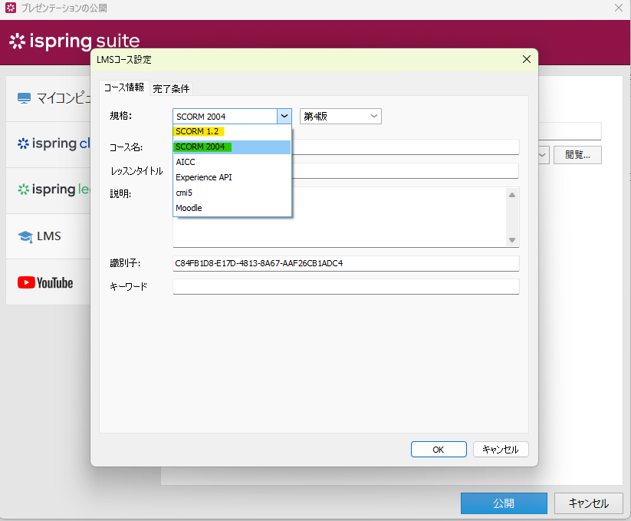
Task: Select SCORM 1.2 from the list
Action: point(232,132)
